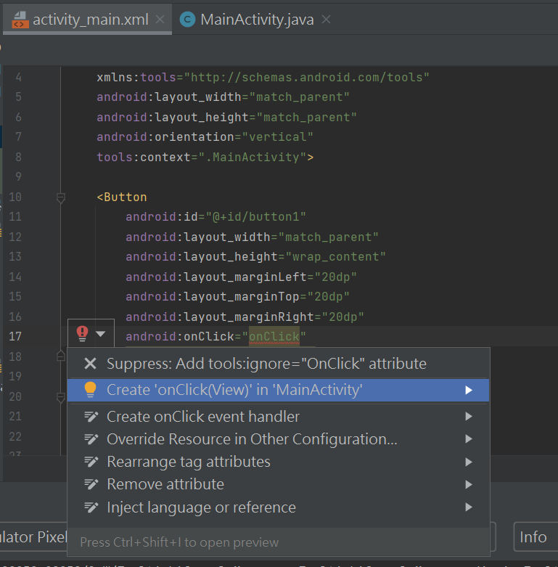The width and height of the screenshot is (558, 567).
Task: Switch to the activity_main.xml tab
Action: (87, 20)
